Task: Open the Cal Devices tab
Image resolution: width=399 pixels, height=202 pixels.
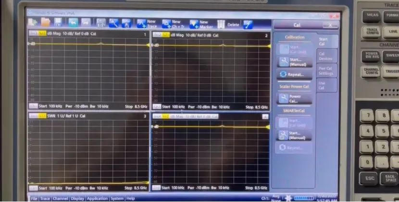Action: click(326, 56)
